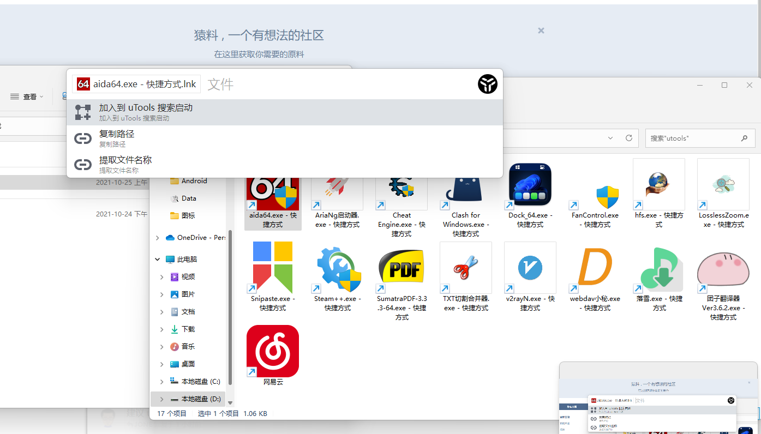Select the Dock_64.exe shortcut icon
This screenshot has width=761, height=434.
pyautogui.click(x=530, y=184)
